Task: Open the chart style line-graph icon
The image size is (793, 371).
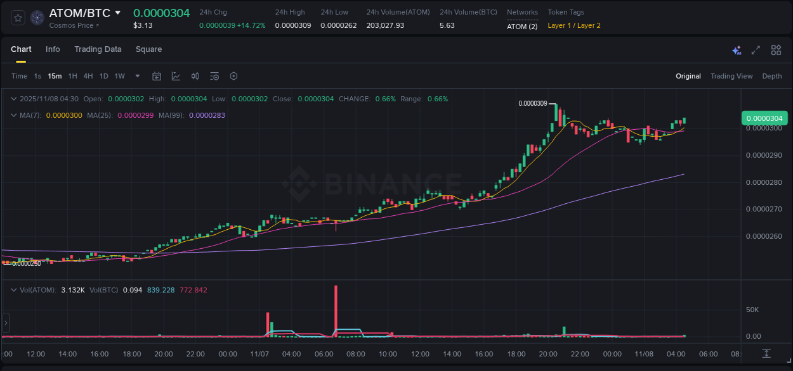Action: tap(176, 75)
